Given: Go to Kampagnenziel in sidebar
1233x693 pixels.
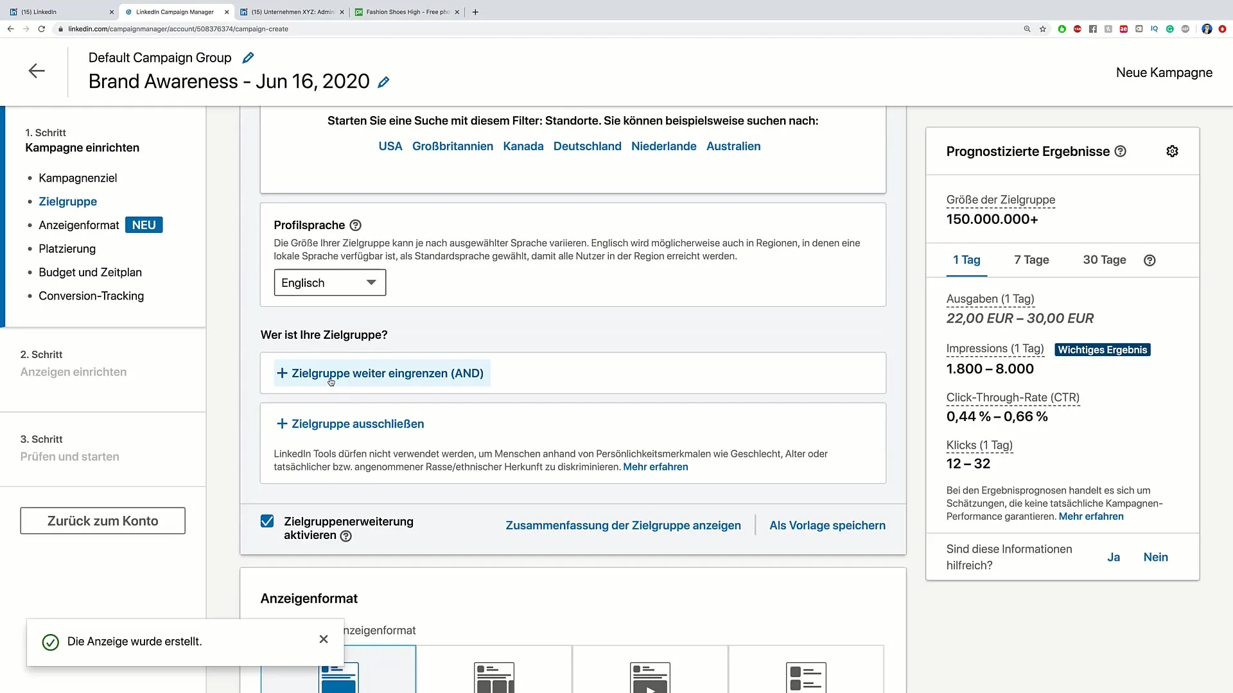Looking at the screenshot, I should click(78, 178).
